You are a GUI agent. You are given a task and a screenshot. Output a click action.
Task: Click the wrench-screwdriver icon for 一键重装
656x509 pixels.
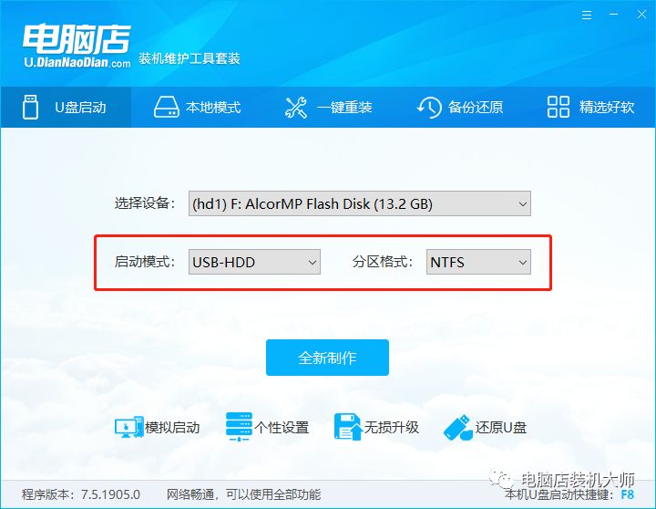point(296,108)
